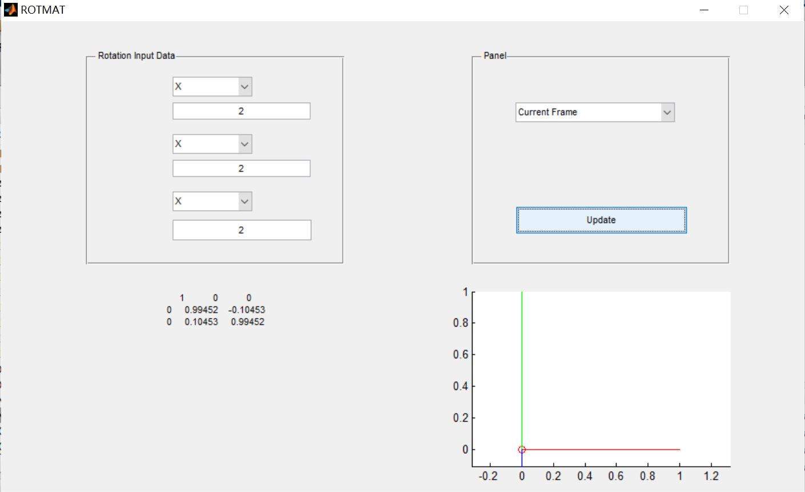Click the second angle input field
Viewport: 805px width, 492px height.
[x=241, y=168]
